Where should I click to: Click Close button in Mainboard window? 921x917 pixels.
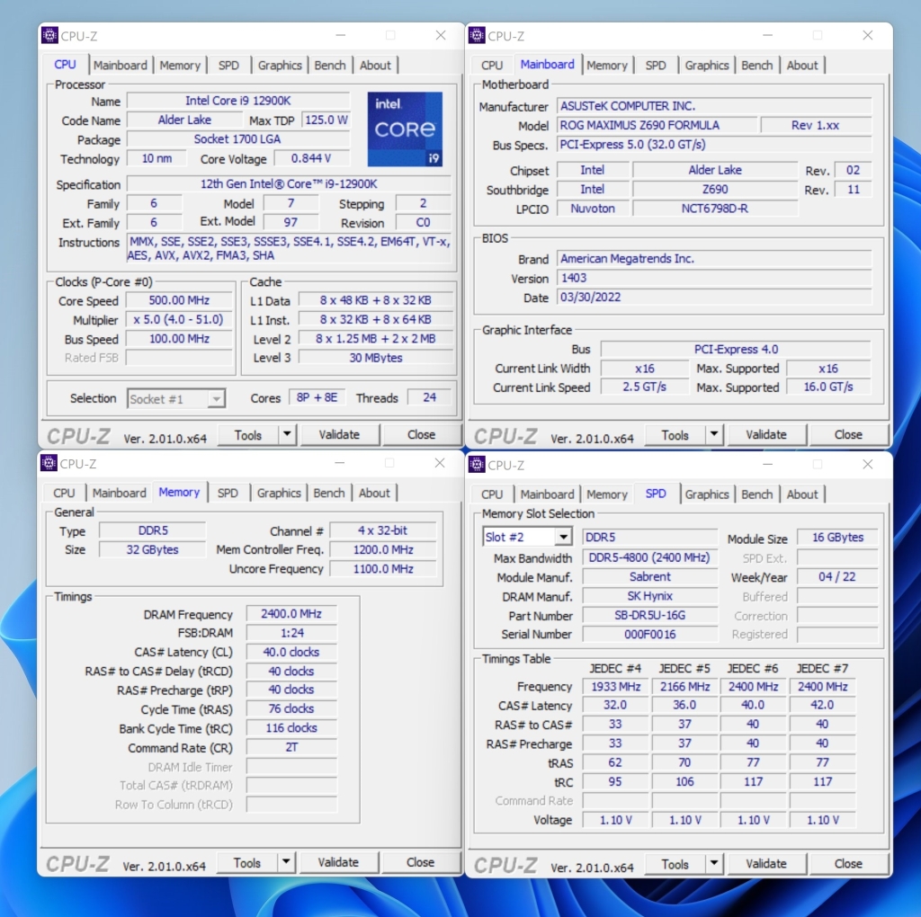coord(848,435)
